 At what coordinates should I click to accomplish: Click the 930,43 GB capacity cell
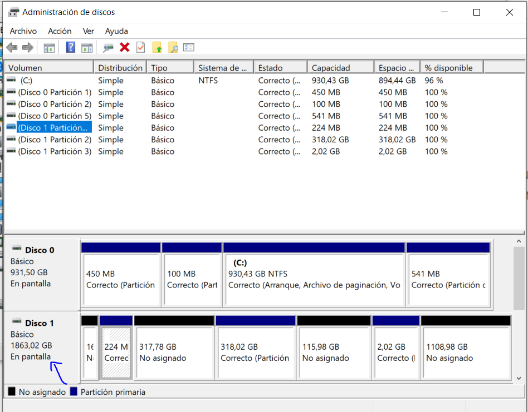pos(330,80)
